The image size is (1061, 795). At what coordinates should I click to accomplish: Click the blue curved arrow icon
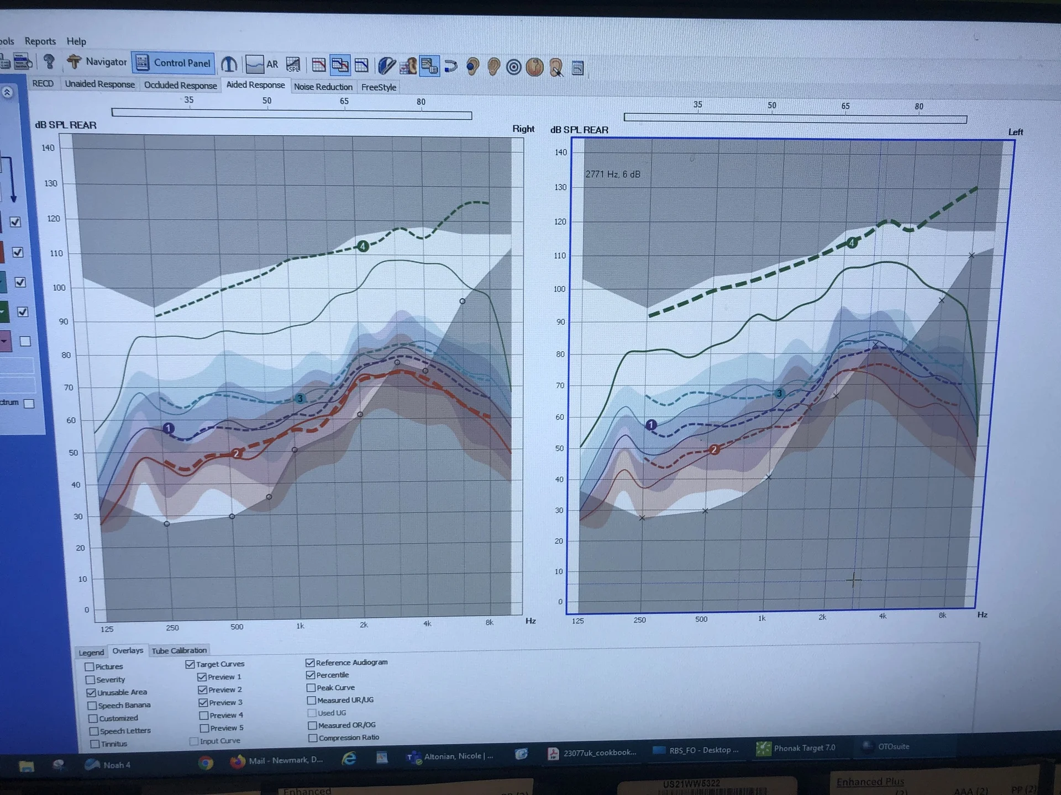(451, 67)
